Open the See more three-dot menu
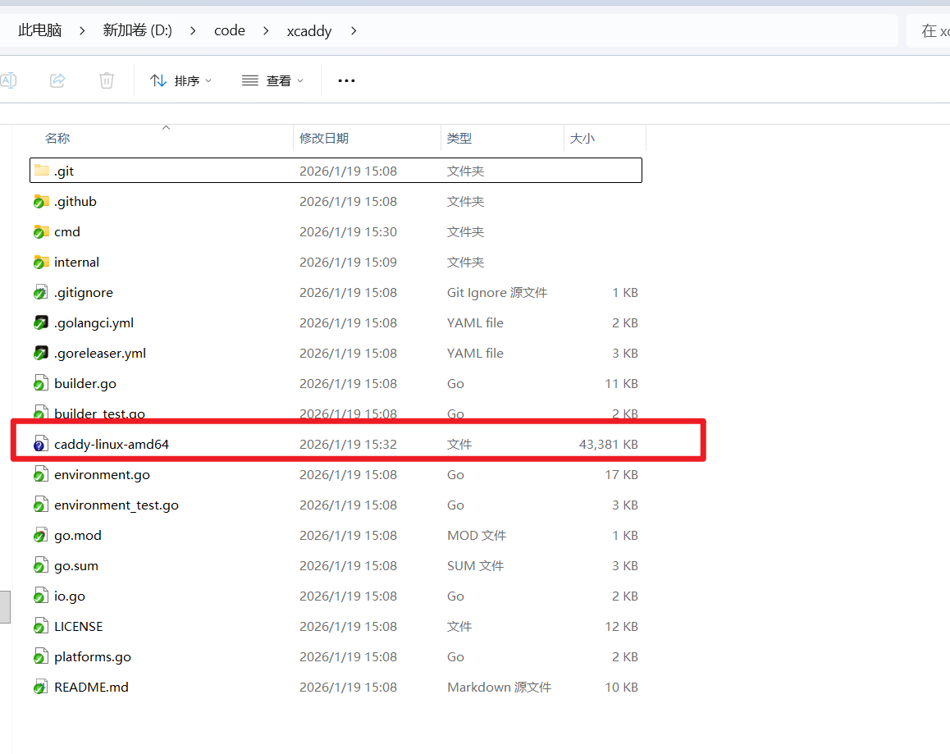This screenshot has height=754, width=950. point(346,80)
